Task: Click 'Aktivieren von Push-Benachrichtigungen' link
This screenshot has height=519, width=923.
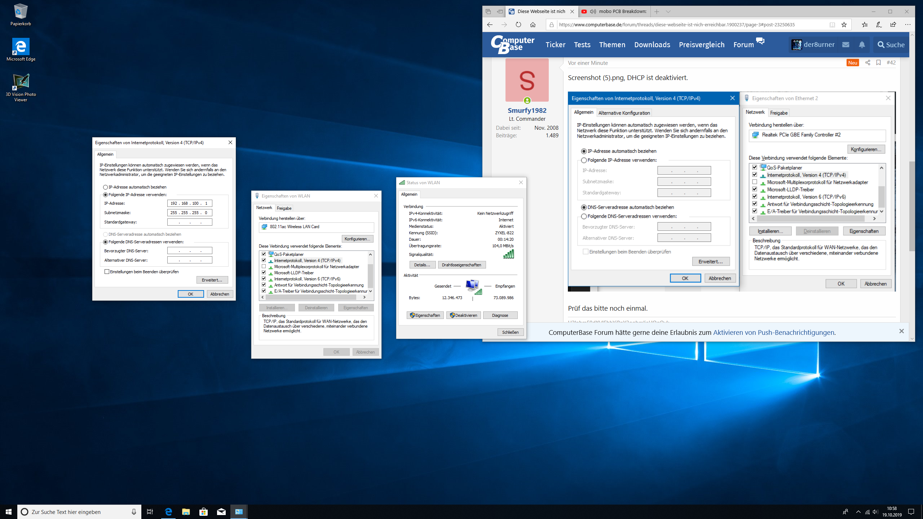Action: (773, 332)
